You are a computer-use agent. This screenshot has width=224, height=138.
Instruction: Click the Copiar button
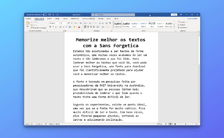34,25
